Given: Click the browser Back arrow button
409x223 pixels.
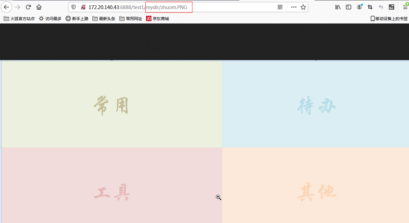Looking at the screenshot, I should tap(6, 7).
